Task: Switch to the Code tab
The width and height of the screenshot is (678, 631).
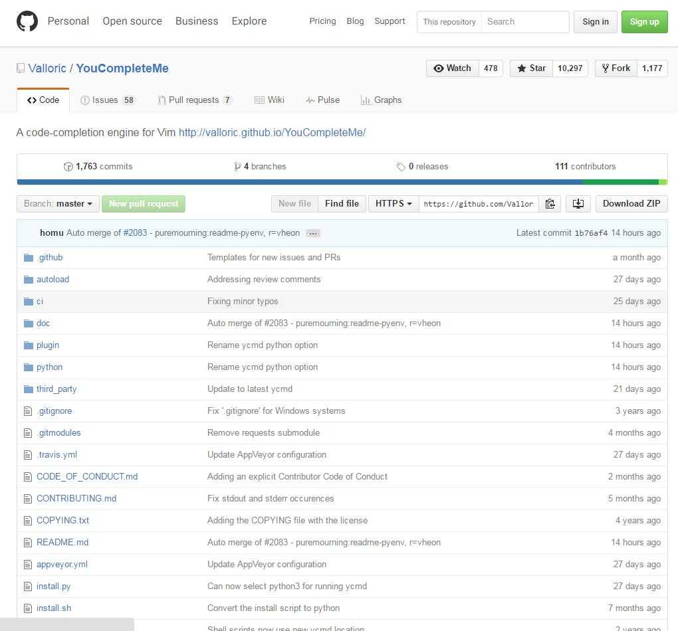Action: [43, 100]
